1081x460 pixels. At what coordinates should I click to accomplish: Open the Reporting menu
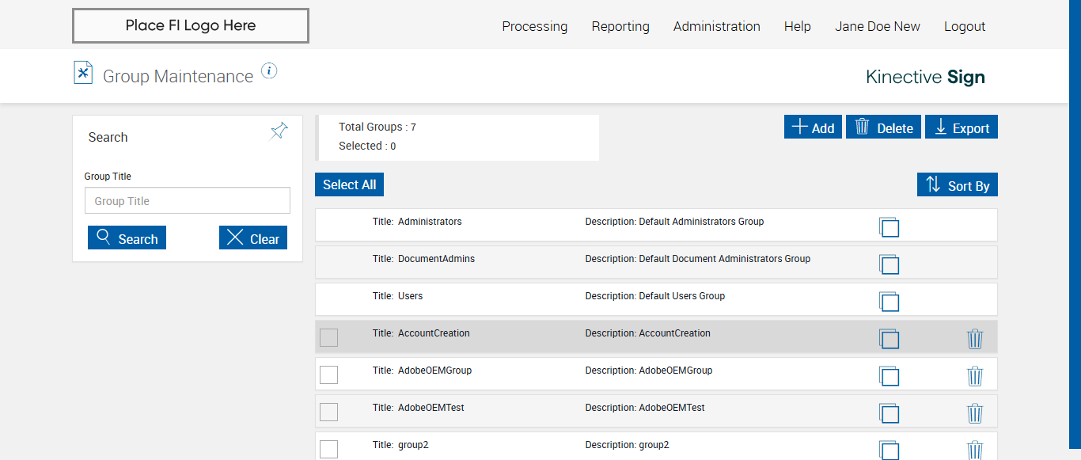pos(620,26)
